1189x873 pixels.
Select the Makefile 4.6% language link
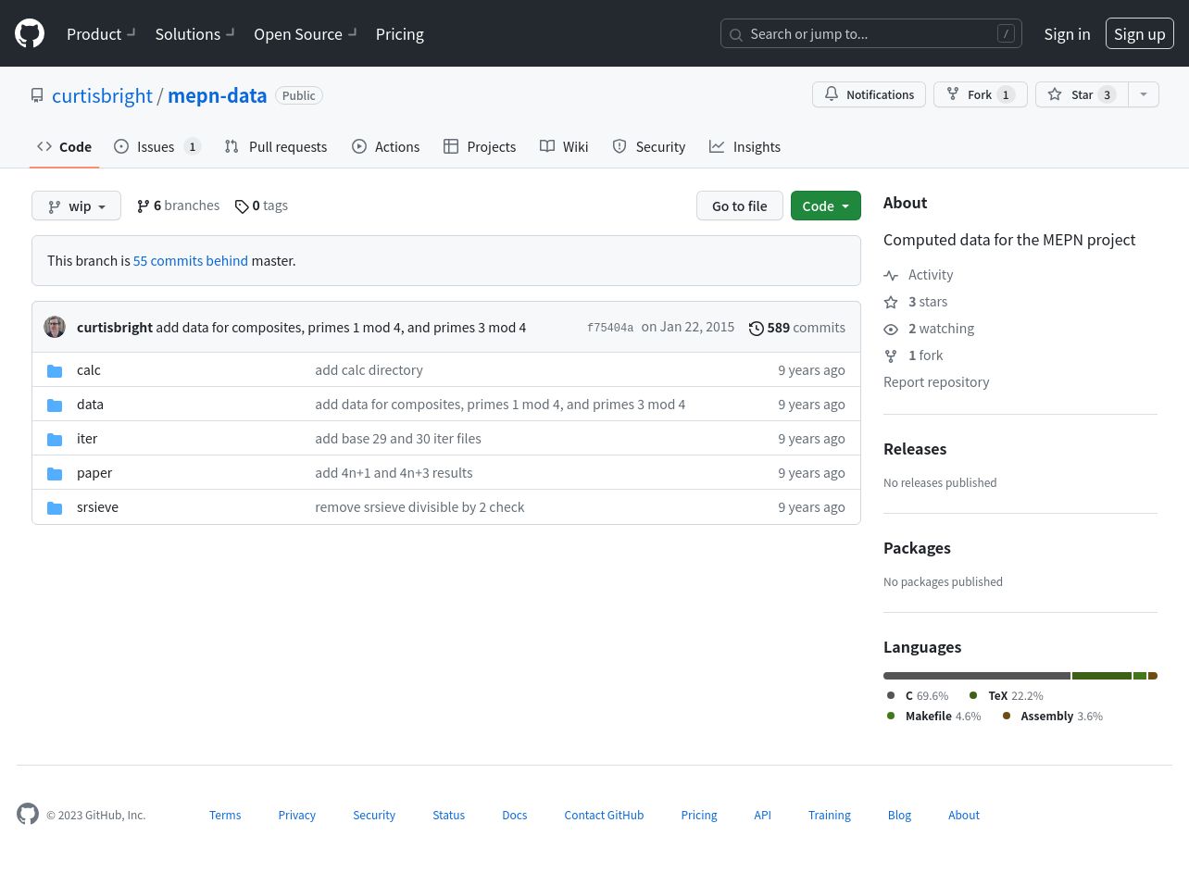pyautogui.click(x=933, y=717)
